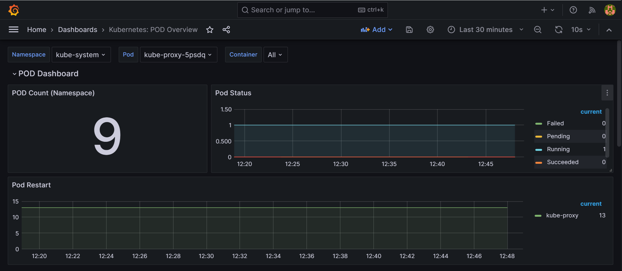The height and width of the screenshot is (271, 622).
Task: Click the page vertical scrollbar
Action: point(619,93)
